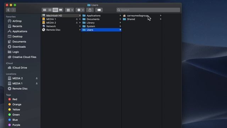Switch to list view

coord(50,10)
